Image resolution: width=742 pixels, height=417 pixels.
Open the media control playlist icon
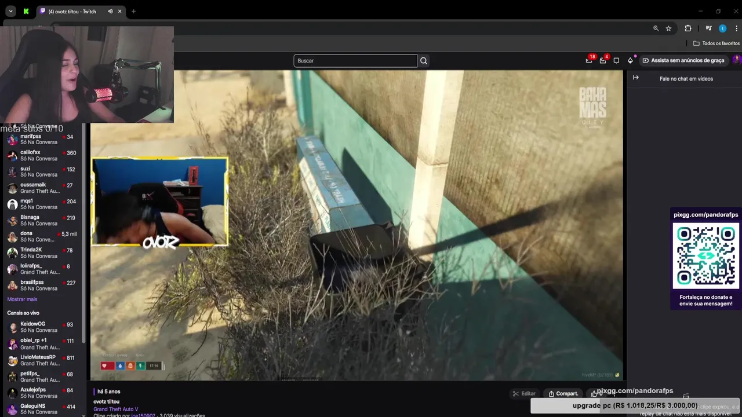click(x=708, y=28)
